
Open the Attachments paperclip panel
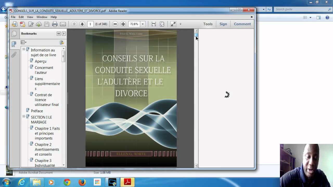pyautogui.click(x=14, y=55)
